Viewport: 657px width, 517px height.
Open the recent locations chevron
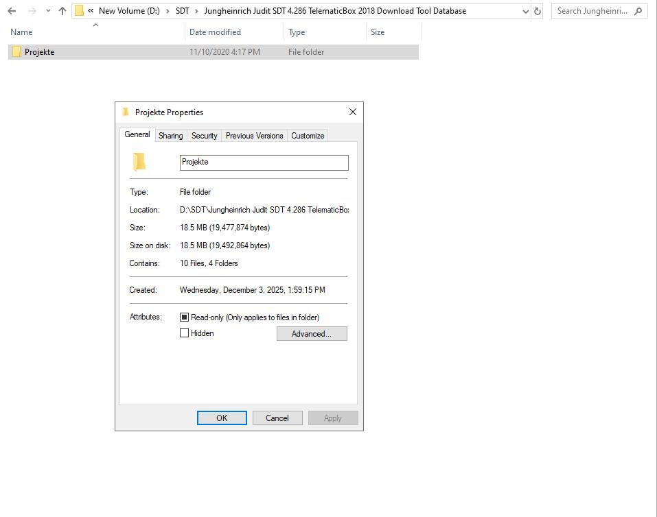click(48, 11)
